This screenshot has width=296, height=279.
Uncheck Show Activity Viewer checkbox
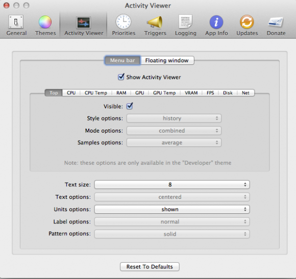121,77
